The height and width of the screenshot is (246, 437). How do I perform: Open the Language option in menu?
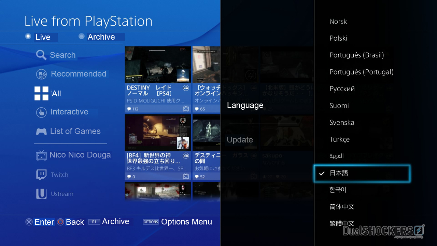[x=245, y=105]
